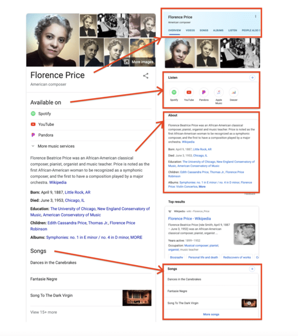Click More songs link

(211, 314)
